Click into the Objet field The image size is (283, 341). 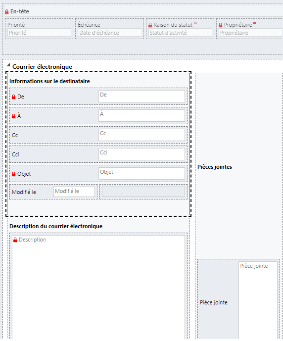coord(141,174)
